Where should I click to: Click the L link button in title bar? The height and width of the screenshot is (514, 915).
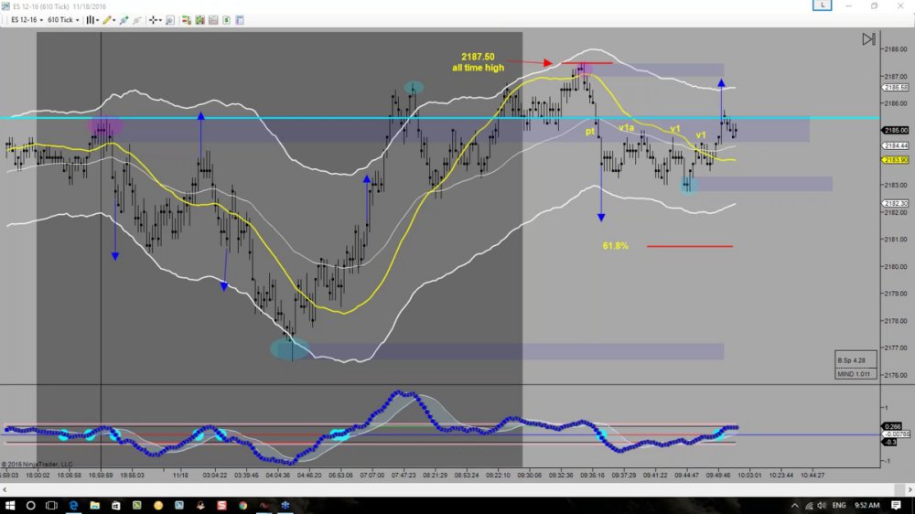[x=823, y=5]
